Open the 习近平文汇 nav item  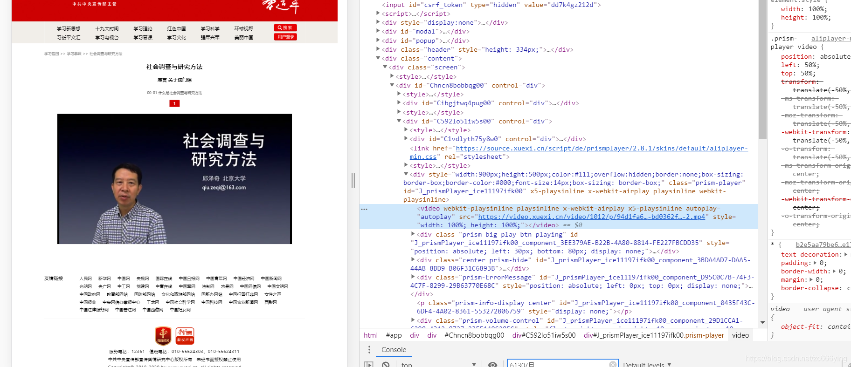69,38
